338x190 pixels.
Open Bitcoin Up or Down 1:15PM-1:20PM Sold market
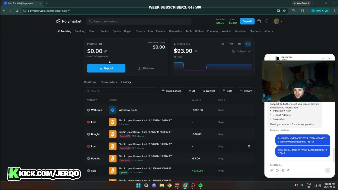(x=145, y=168)
